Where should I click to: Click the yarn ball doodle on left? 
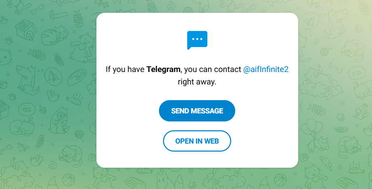[x=79, y=131]
